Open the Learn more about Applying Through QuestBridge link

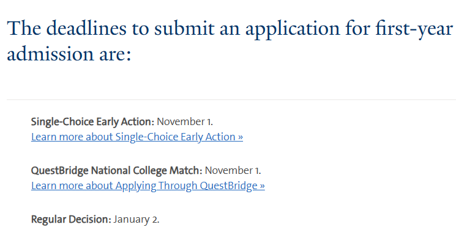tap(148, 185)
